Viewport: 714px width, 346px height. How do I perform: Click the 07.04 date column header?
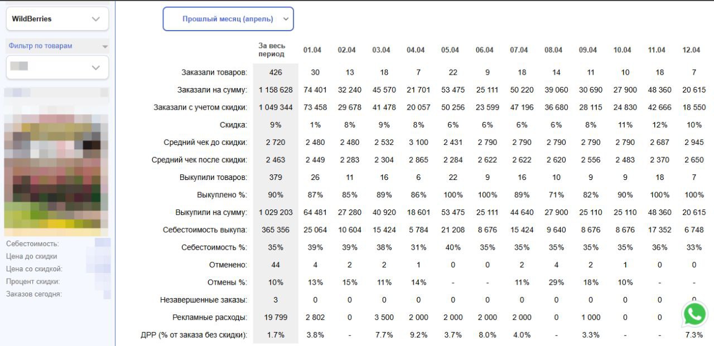(519, 50)
